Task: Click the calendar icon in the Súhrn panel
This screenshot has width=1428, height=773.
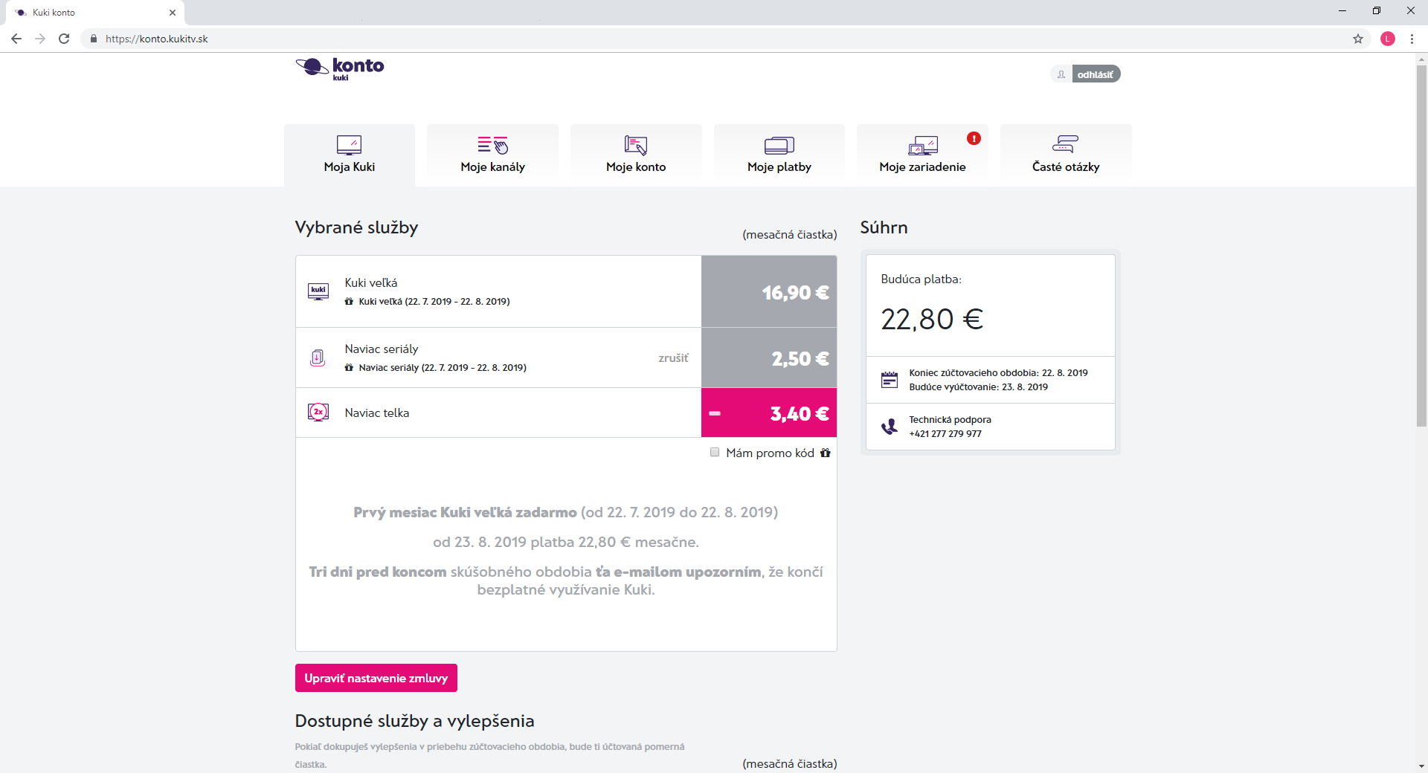Action: 890,380
